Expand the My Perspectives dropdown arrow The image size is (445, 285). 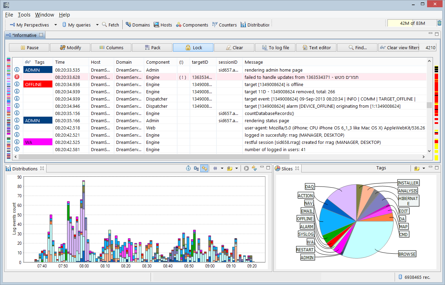(55, 25)
